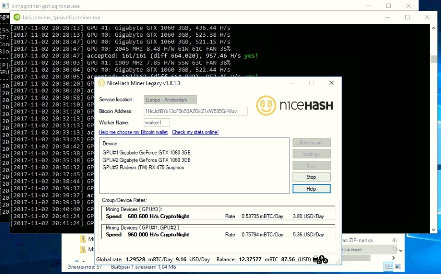Viewport: 441px width, 274px height.
Task: Click the accepted 161/161 log line
Action: [x=134, y=56]
